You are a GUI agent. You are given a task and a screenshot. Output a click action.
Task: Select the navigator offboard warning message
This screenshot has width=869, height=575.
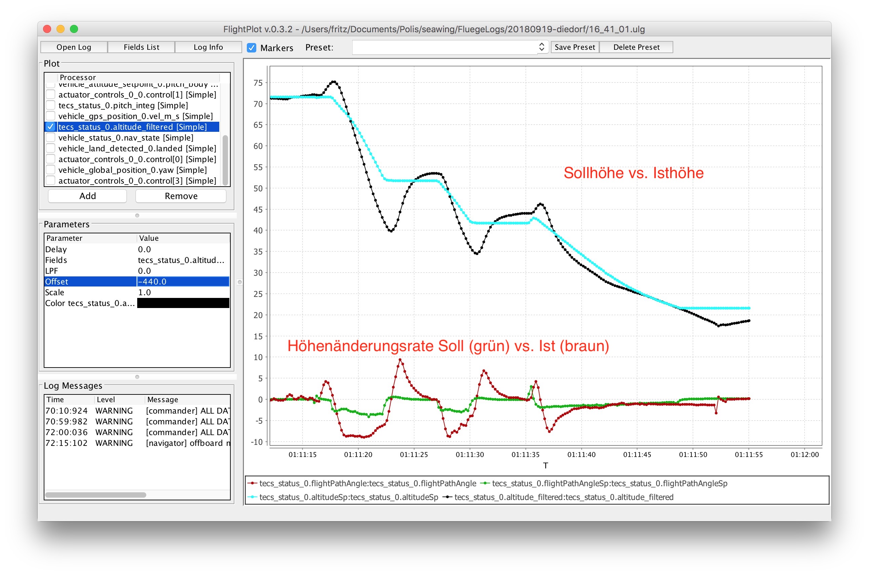pyautogui.click(x=188, y=443)
